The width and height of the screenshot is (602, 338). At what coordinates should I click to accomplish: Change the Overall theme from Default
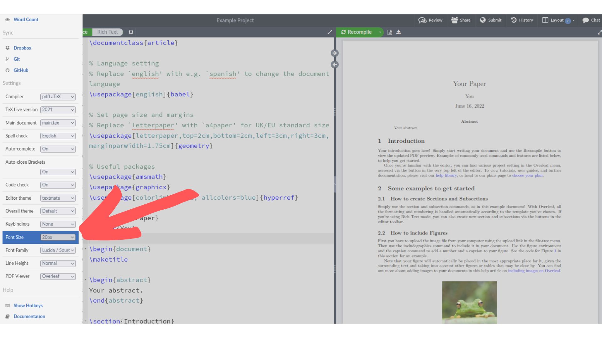(58, 211)
